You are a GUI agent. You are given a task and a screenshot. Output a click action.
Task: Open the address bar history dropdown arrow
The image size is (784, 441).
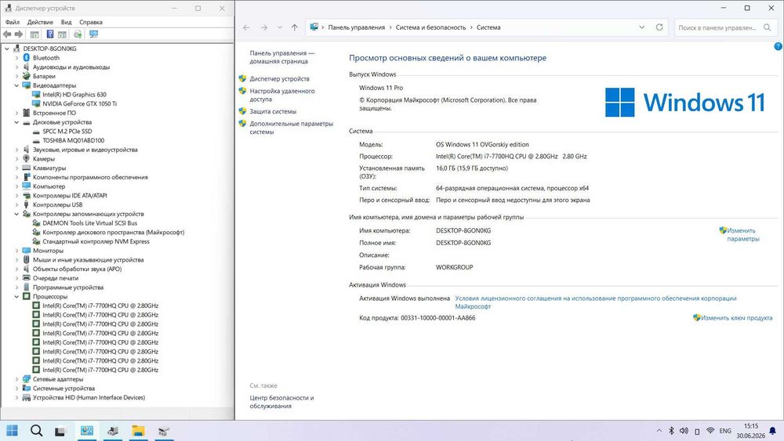[641, 27]
